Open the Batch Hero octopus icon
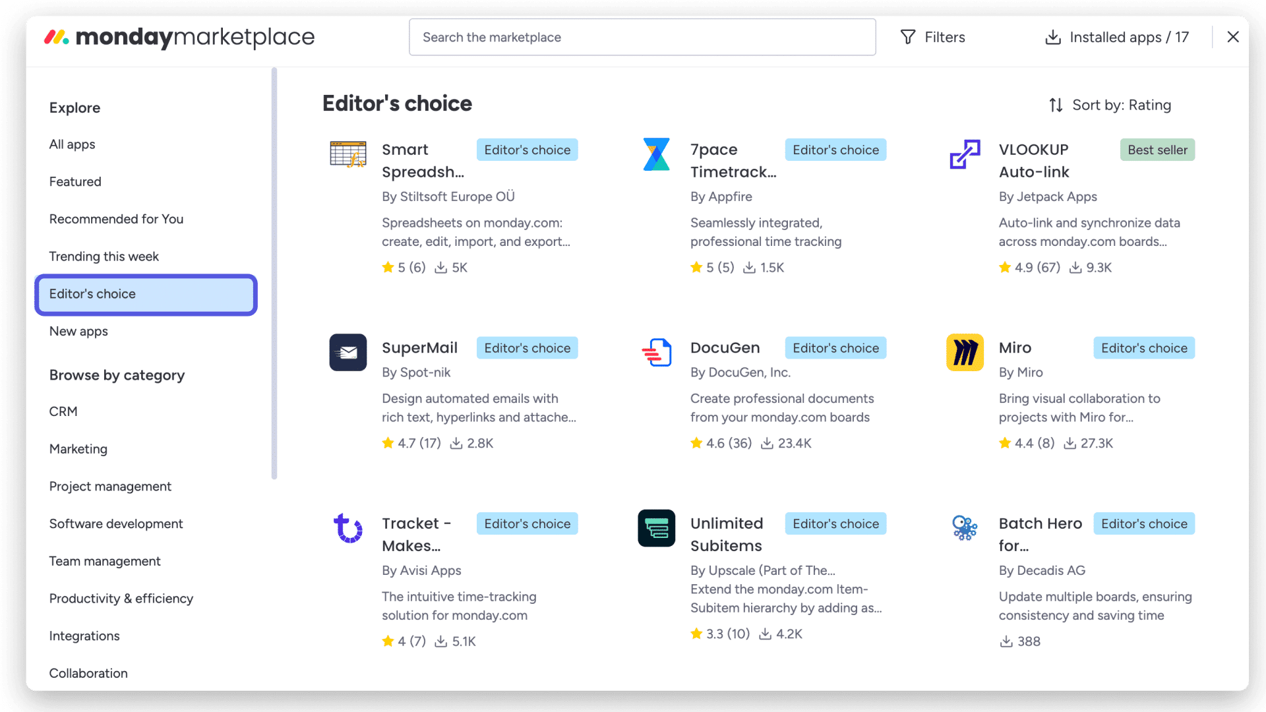 (965, 528)
